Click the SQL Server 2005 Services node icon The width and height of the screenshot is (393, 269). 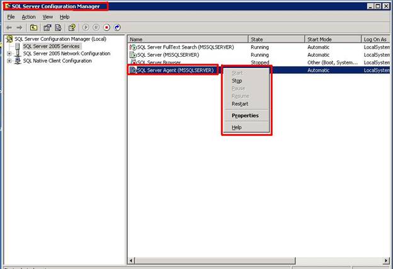[17, 47]
